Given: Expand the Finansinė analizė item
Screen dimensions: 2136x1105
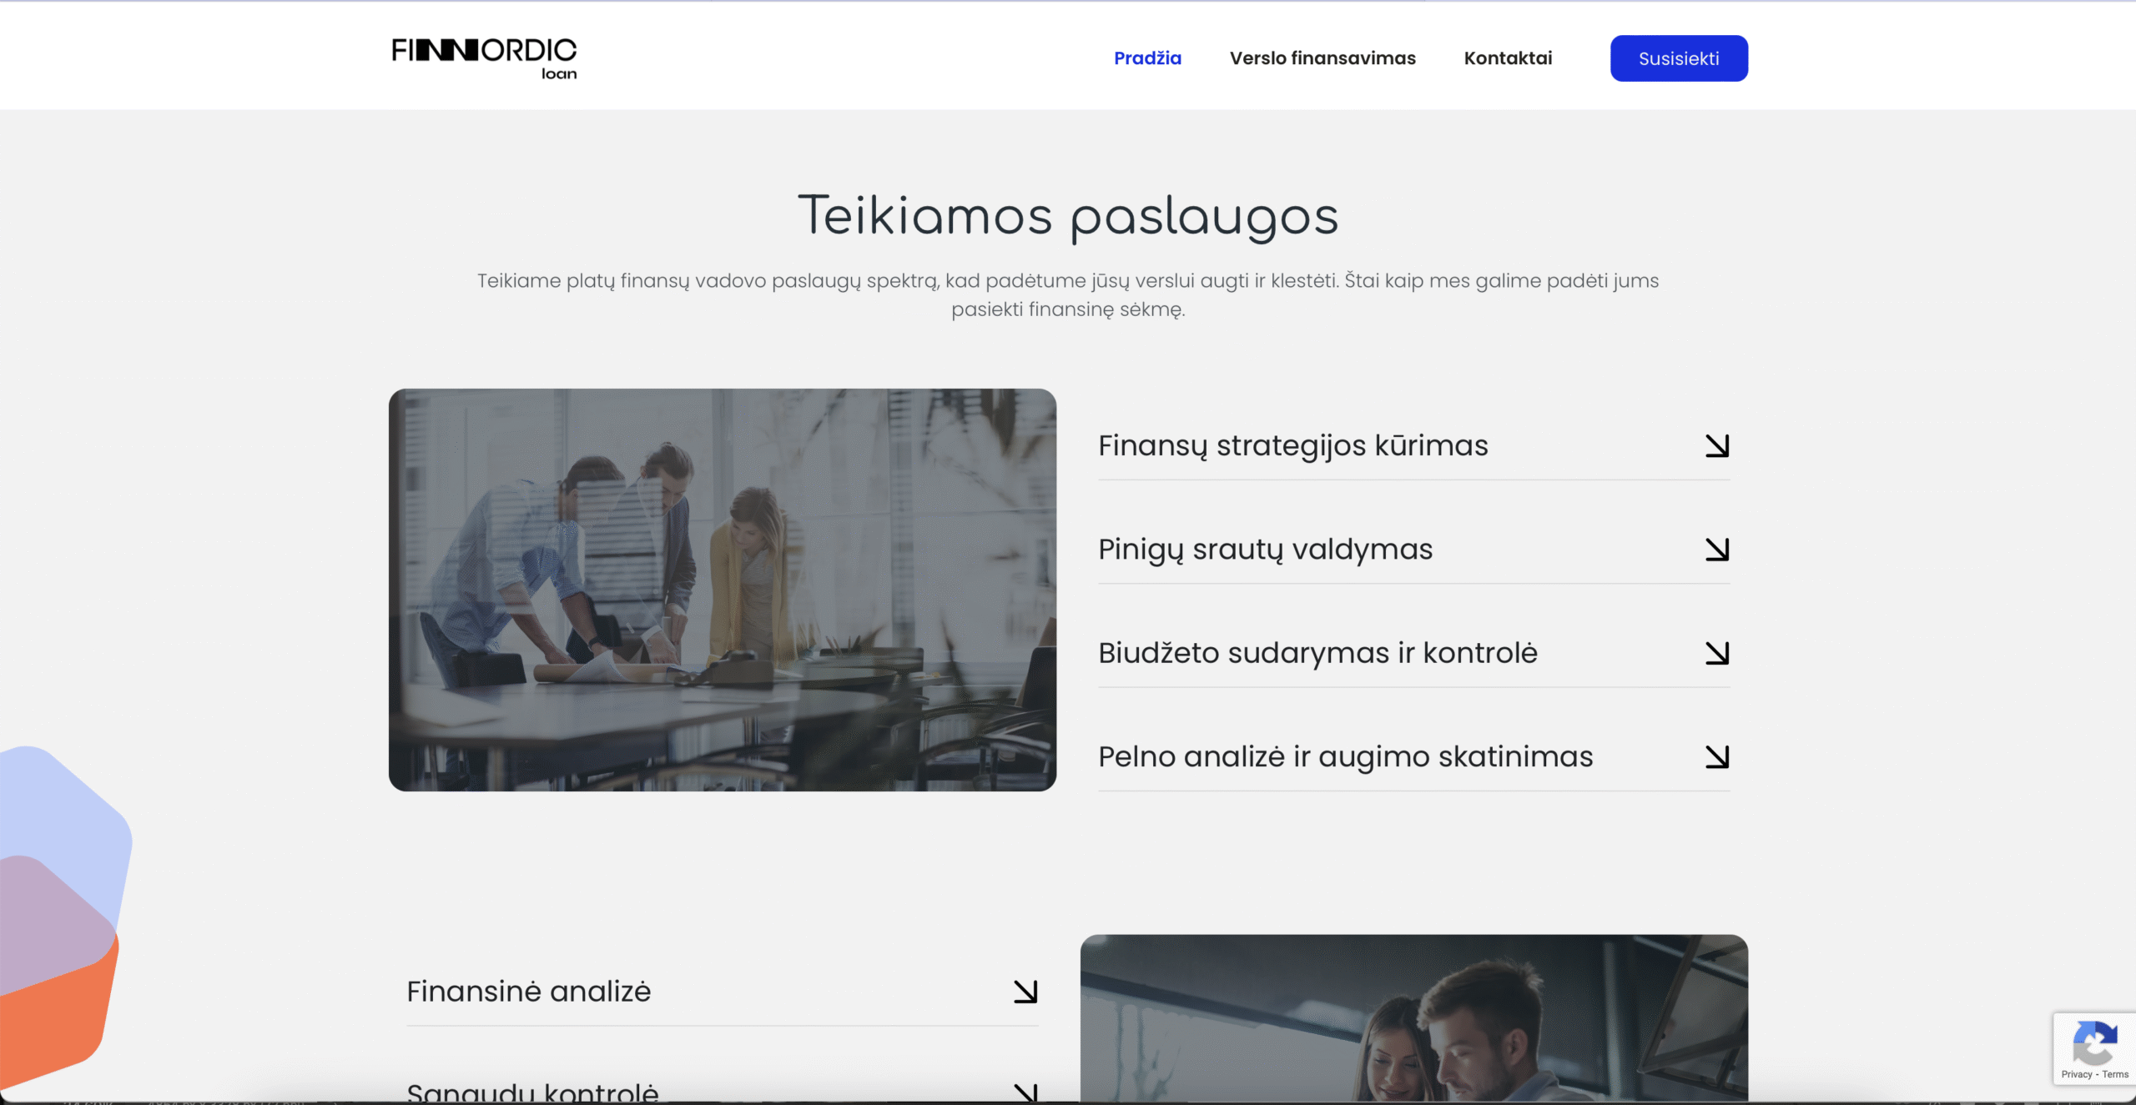Looking at the screenshot, I should 528,992.
